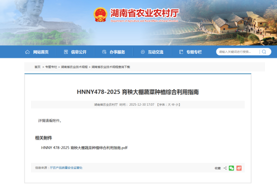Screen dimensions: 277x185
Task: Set font size to 大
Action: pyautogui.click(x=169, y=105)
